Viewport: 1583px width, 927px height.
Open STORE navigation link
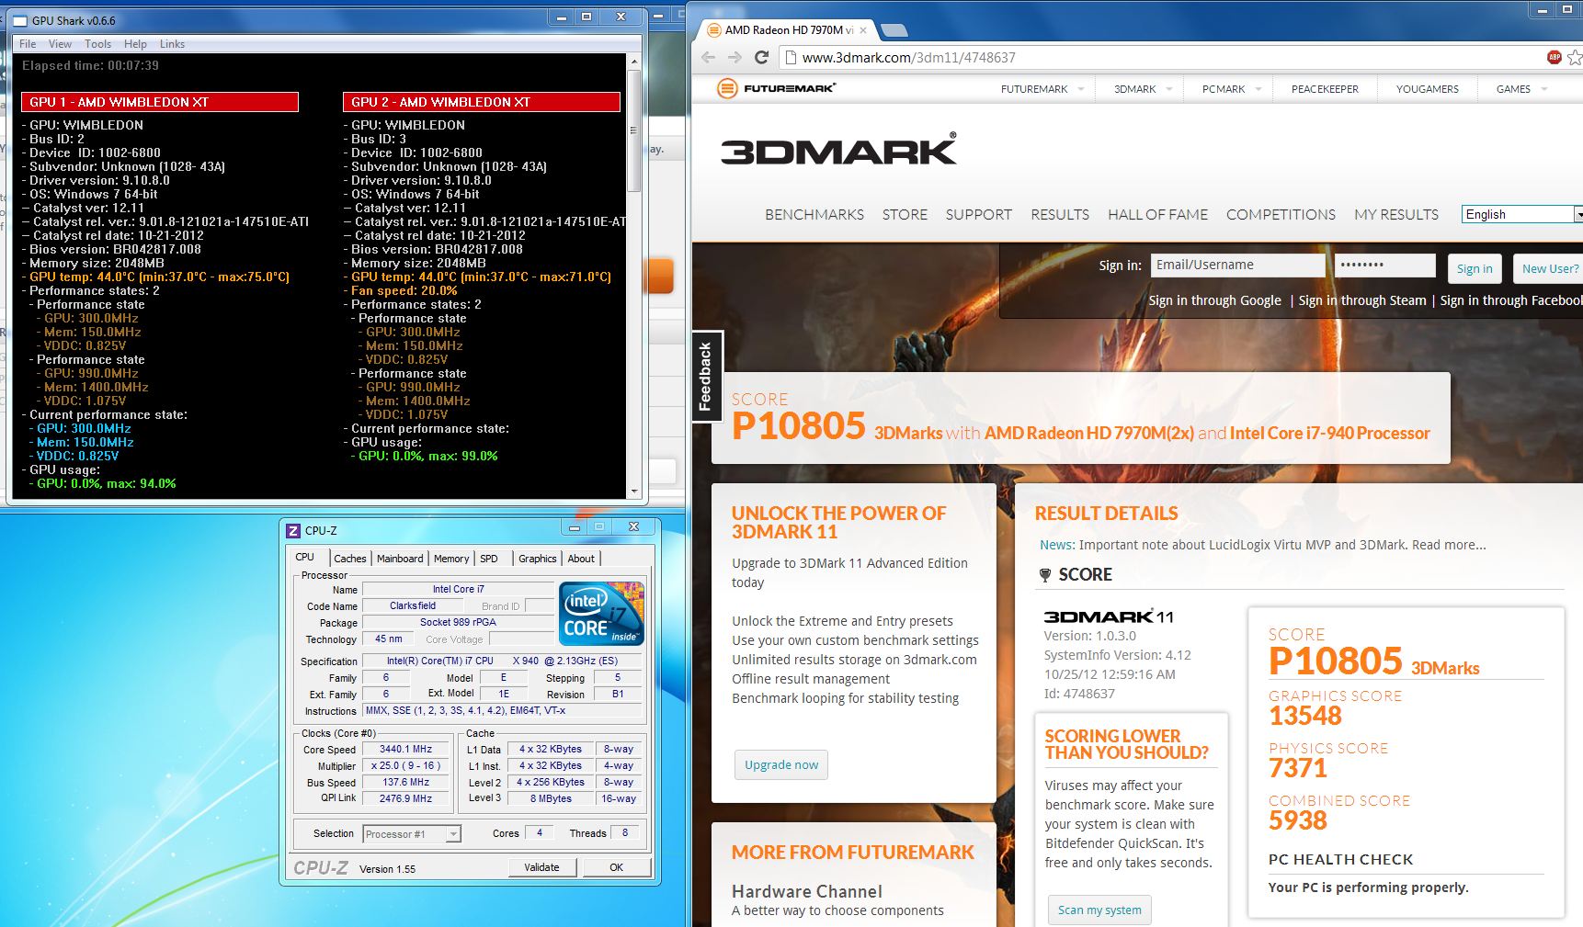point(905,214)
